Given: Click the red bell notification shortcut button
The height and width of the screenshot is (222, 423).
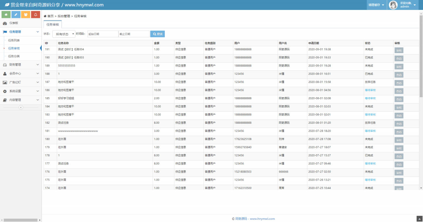Looking at the screenshot, I should [x=36, y=15].
